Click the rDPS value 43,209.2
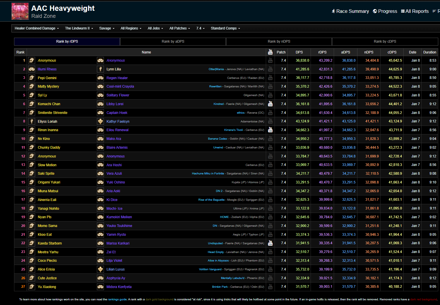This screenshot has height=305, width=440. click(326, 60)
